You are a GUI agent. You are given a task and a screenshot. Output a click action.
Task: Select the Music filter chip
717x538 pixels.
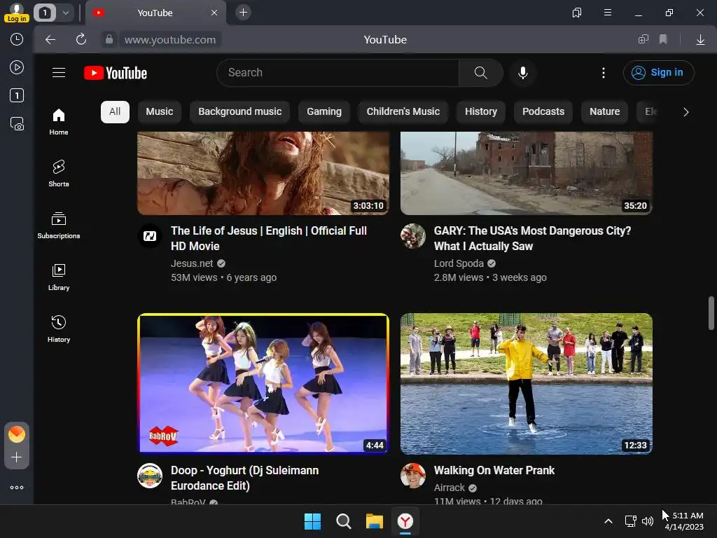(159, 112)
